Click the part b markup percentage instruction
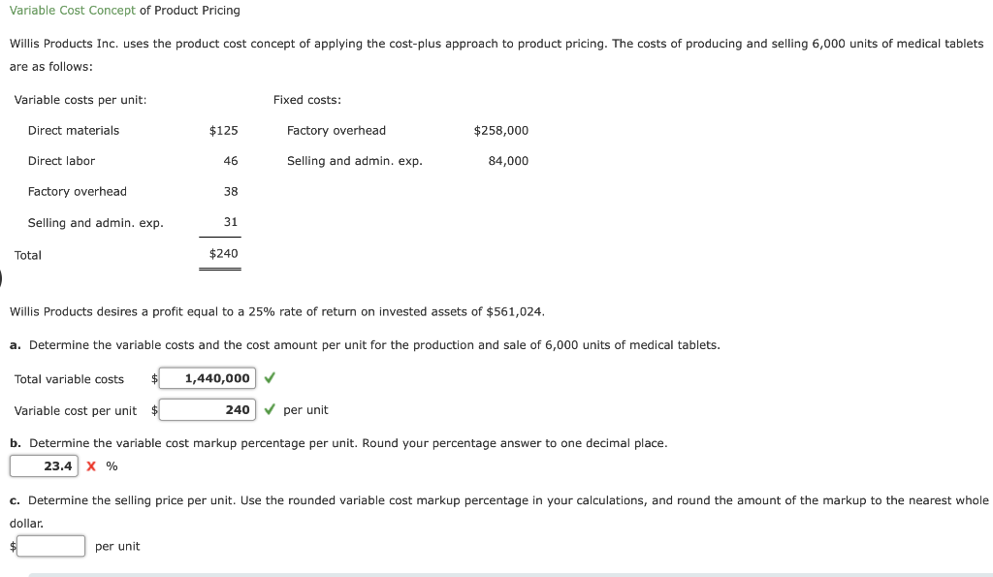Viewport: 993px width, 577px height. 347,443
